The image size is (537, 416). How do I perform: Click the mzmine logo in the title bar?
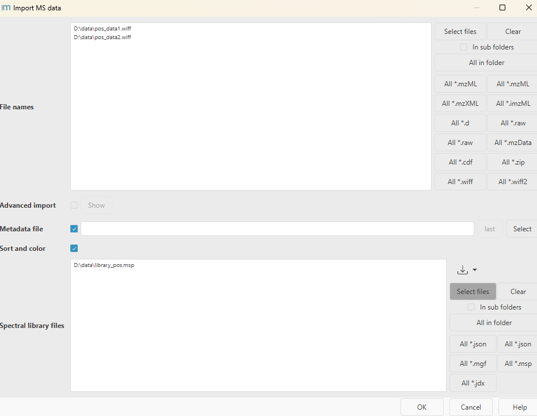click(x=6, y=7)
